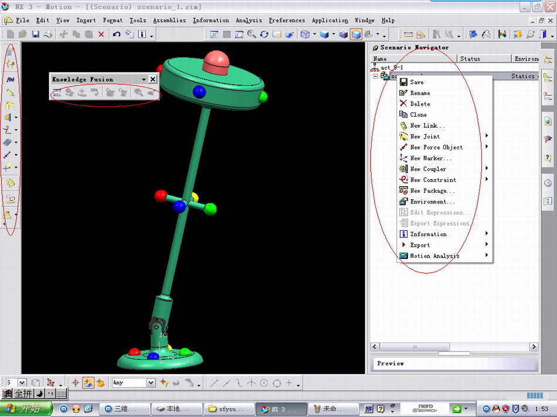The image size is (557, 417).
Task: Select New Link... in context menu
Action: tap(444, 126)
